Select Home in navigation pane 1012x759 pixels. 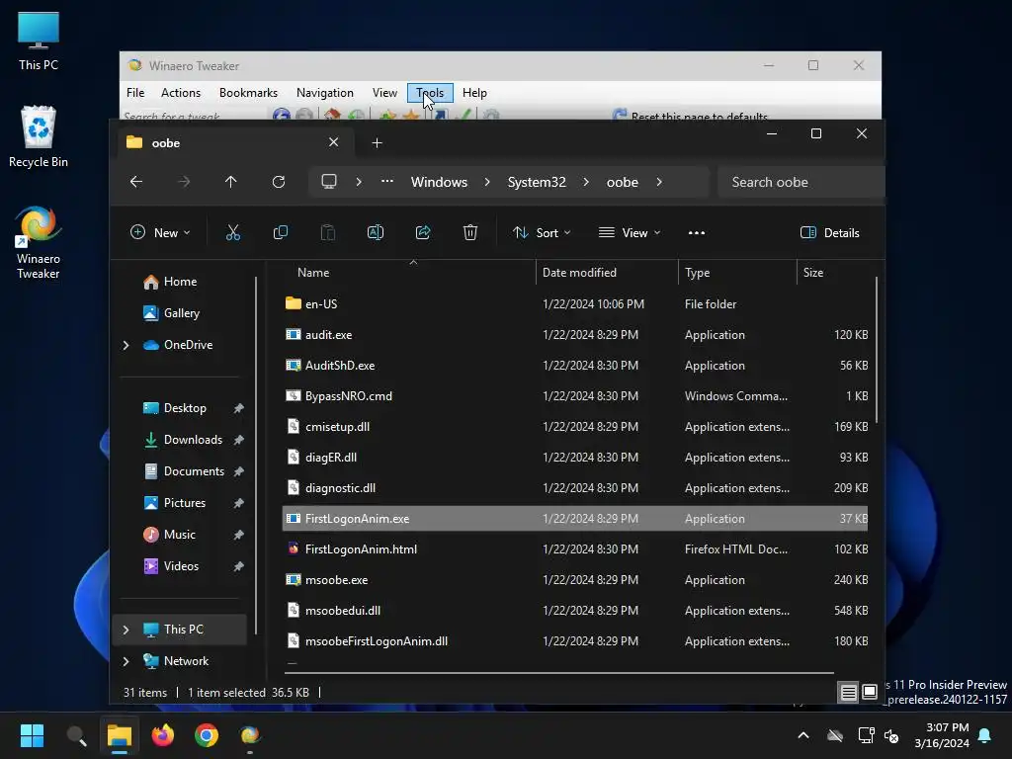pyautogui.click(x=179, y=282)
